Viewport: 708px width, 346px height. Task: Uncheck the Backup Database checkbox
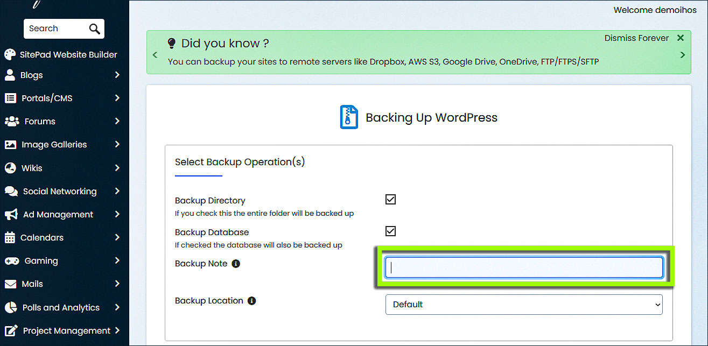[x=390, y=231]
